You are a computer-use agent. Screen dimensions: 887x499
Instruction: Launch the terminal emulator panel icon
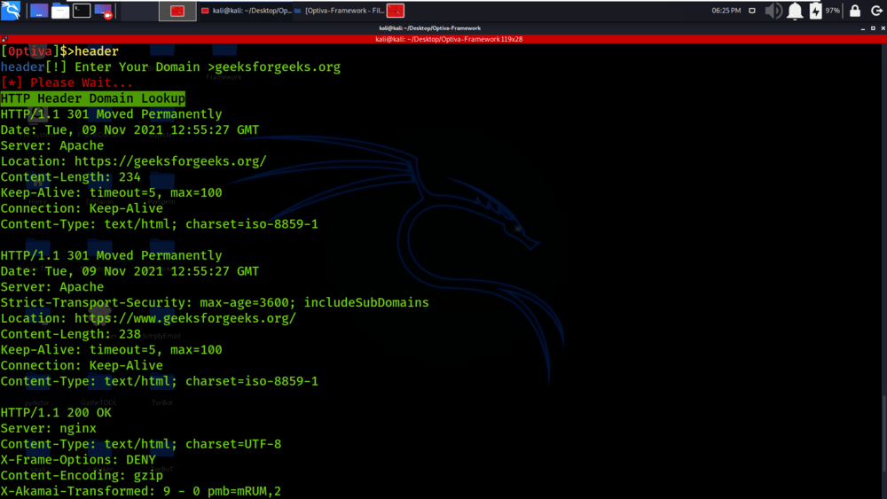(82, 11)
